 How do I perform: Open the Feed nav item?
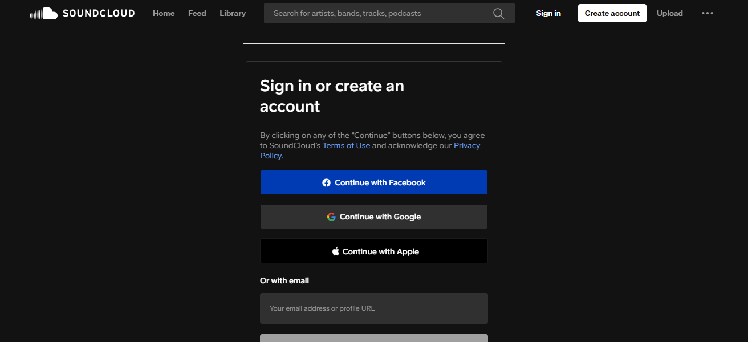pyautogui.click(x=197, y=13)
